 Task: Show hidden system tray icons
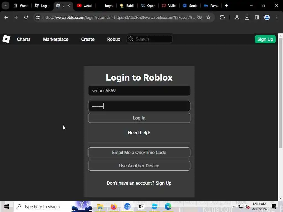click(x=234, y=206)
